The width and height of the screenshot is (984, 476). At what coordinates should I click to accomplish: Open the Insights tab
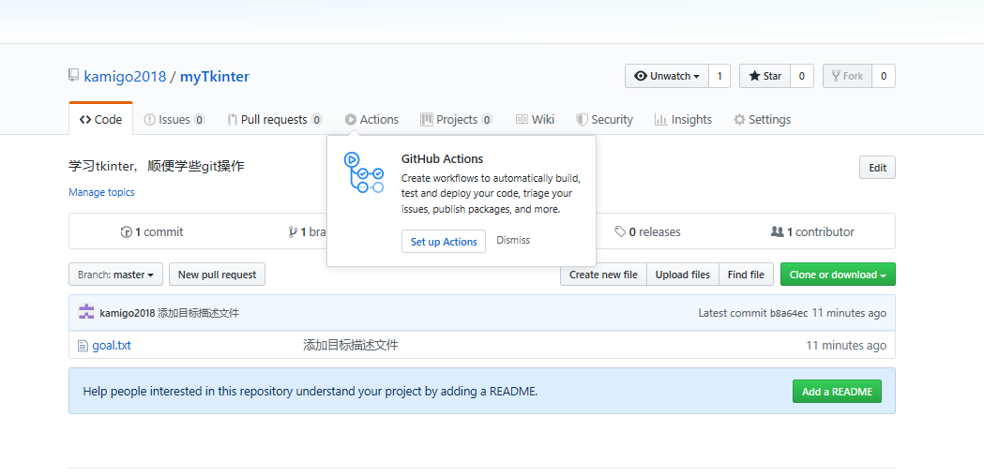683,119
